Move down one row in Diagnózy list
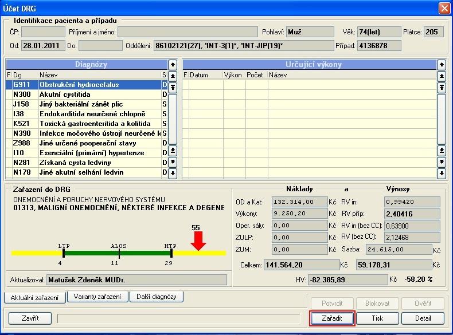 (173, 173)
